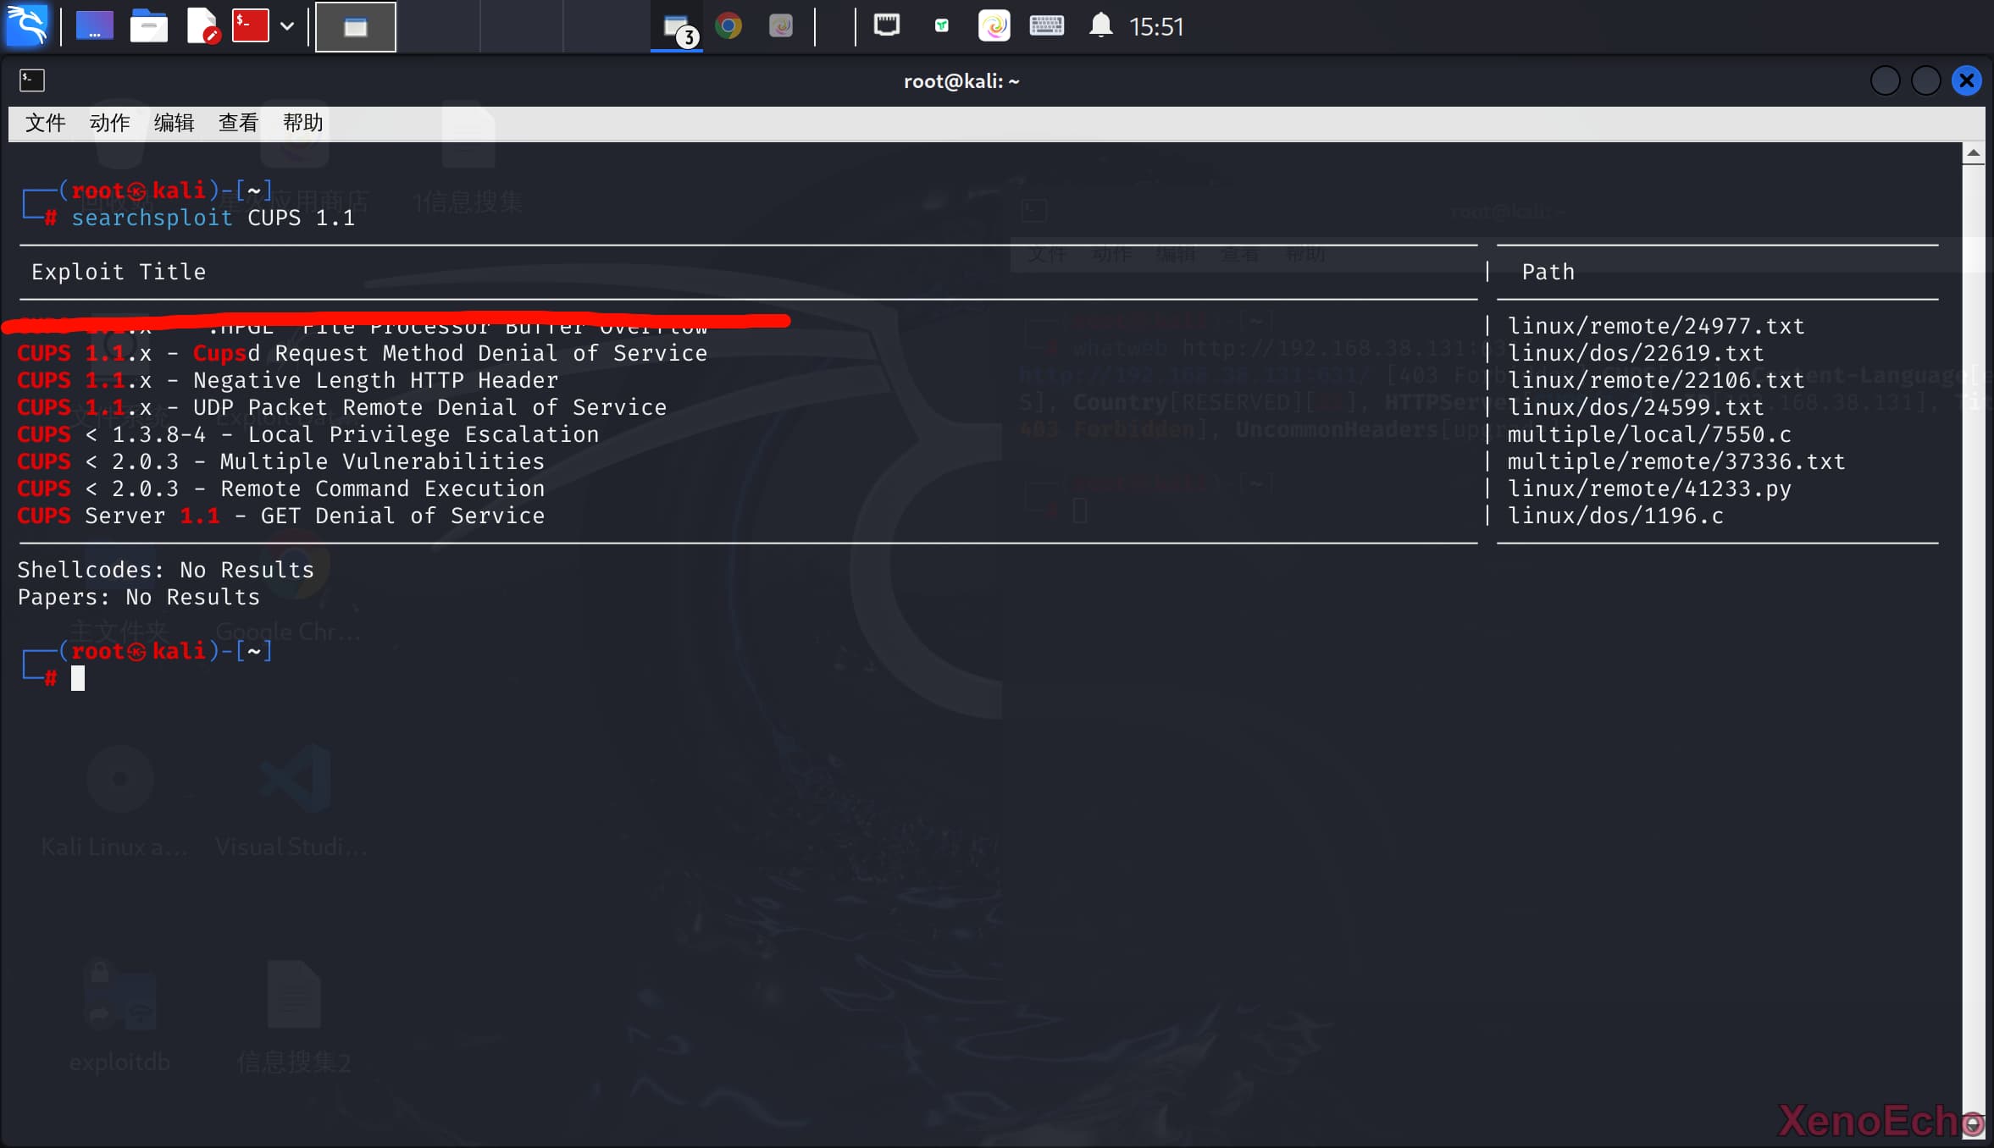1994x1148 pixels.
Task: Click the clock showing 15:51
Action: point(1155,27)
